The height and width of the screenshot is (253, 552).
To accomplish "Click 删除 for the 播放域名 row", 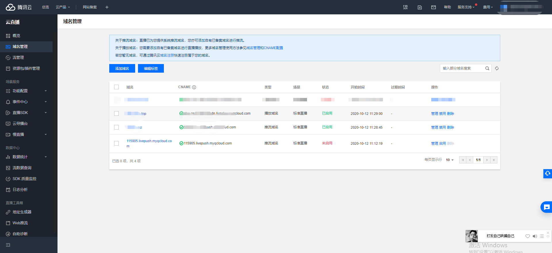I will click(451, 114).
